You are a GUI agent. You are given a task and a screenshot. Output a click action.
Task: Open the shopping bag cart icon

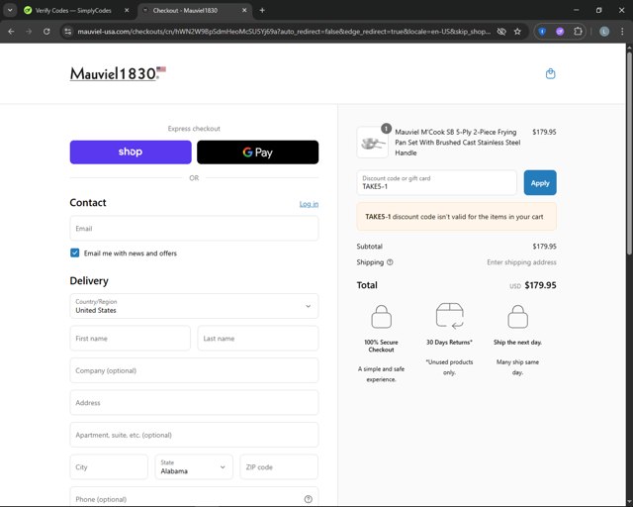[550, 73]
